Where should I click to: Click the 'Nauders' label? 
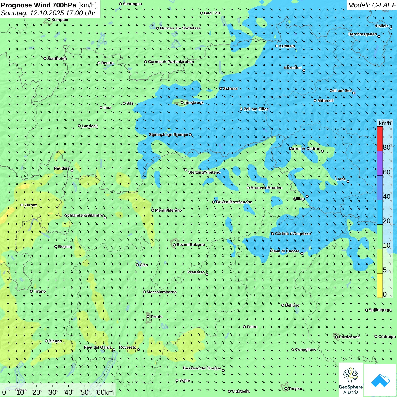[x=62, y=168]
